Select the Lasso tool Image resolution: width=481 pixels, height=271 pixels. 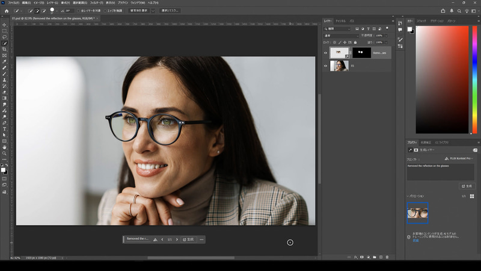5,37
